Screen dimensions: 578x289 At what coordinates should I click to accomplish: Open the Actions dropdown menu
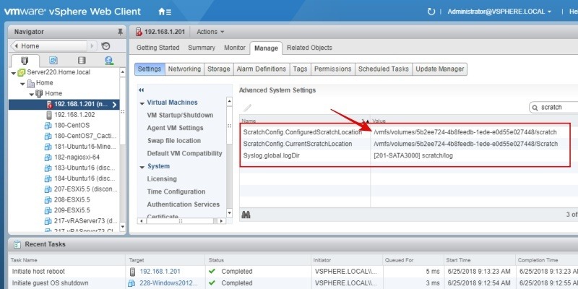210,32
